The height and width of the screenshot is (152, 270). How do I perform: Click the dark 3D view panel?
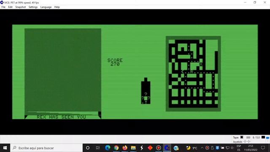click(x=63, y=70)
